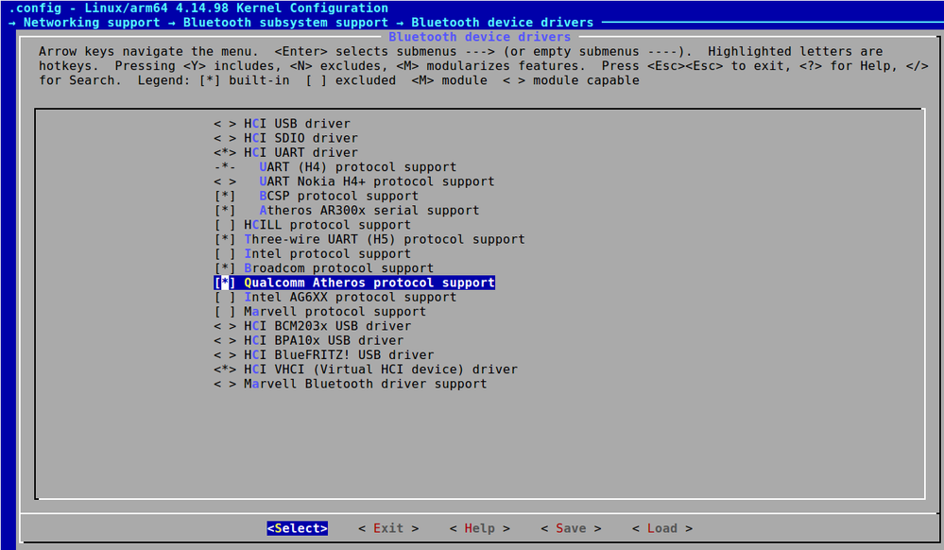The height and width of the screenshot is (550, 944).
Task: Click Bluetooth subsystem support in breadcrumb
Action: (x=286, y=23)
